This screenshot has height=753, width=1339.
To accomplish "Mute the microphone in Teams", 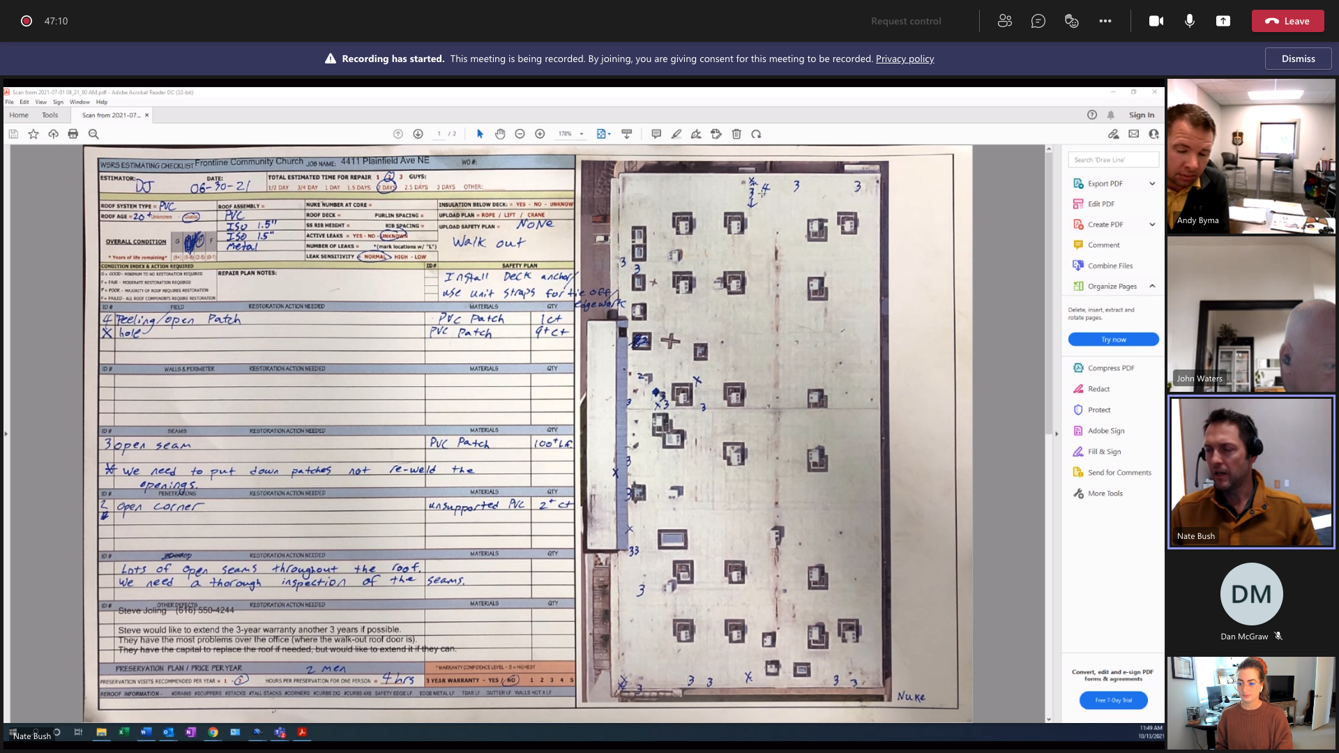I will (x=1190, y=21).
